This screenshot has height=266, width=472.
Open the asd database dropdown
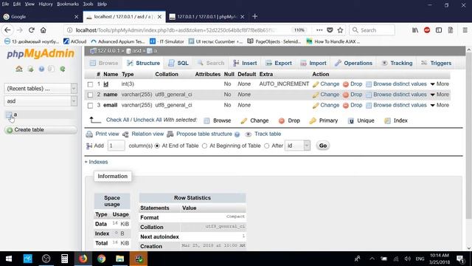click(41, 101)
